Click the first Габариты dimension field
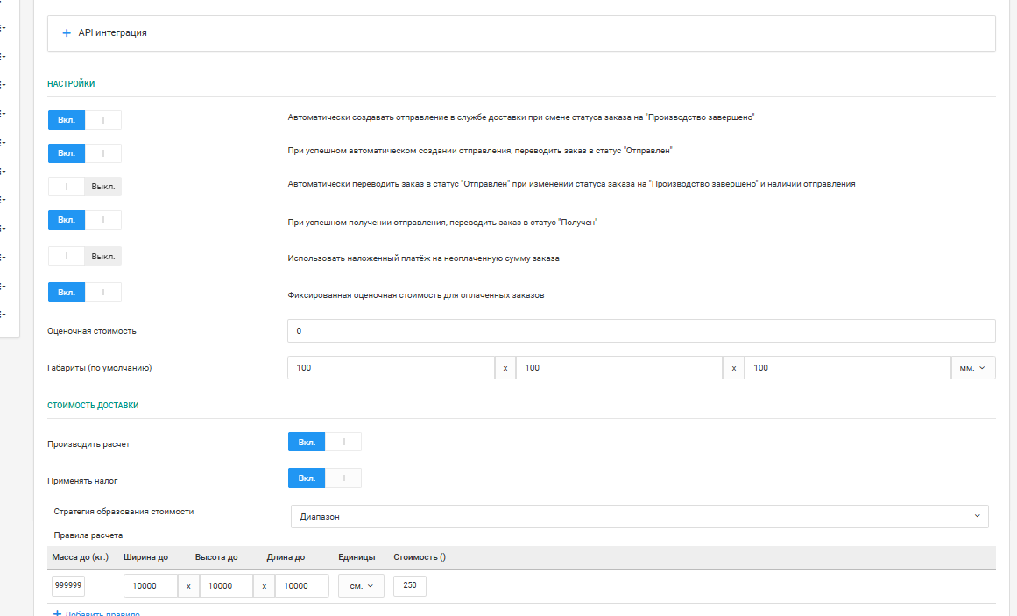This screenshot has width=1017, height=616. (391, 368)
